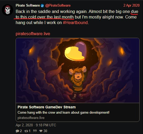This screenshot has width=143, height=134.
Task: Open the Pirate Software display name
Action: point(28,6)
